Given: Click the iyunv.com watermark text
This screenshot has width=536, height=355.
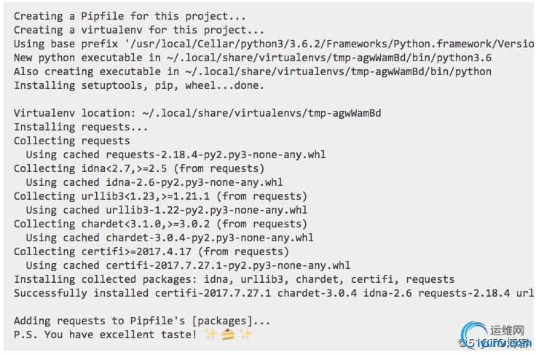Looking at the screenshot, I should (x=504, y=343).
